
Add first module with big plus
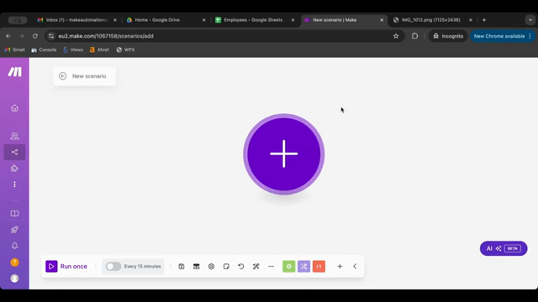click(x=284, y=154)
